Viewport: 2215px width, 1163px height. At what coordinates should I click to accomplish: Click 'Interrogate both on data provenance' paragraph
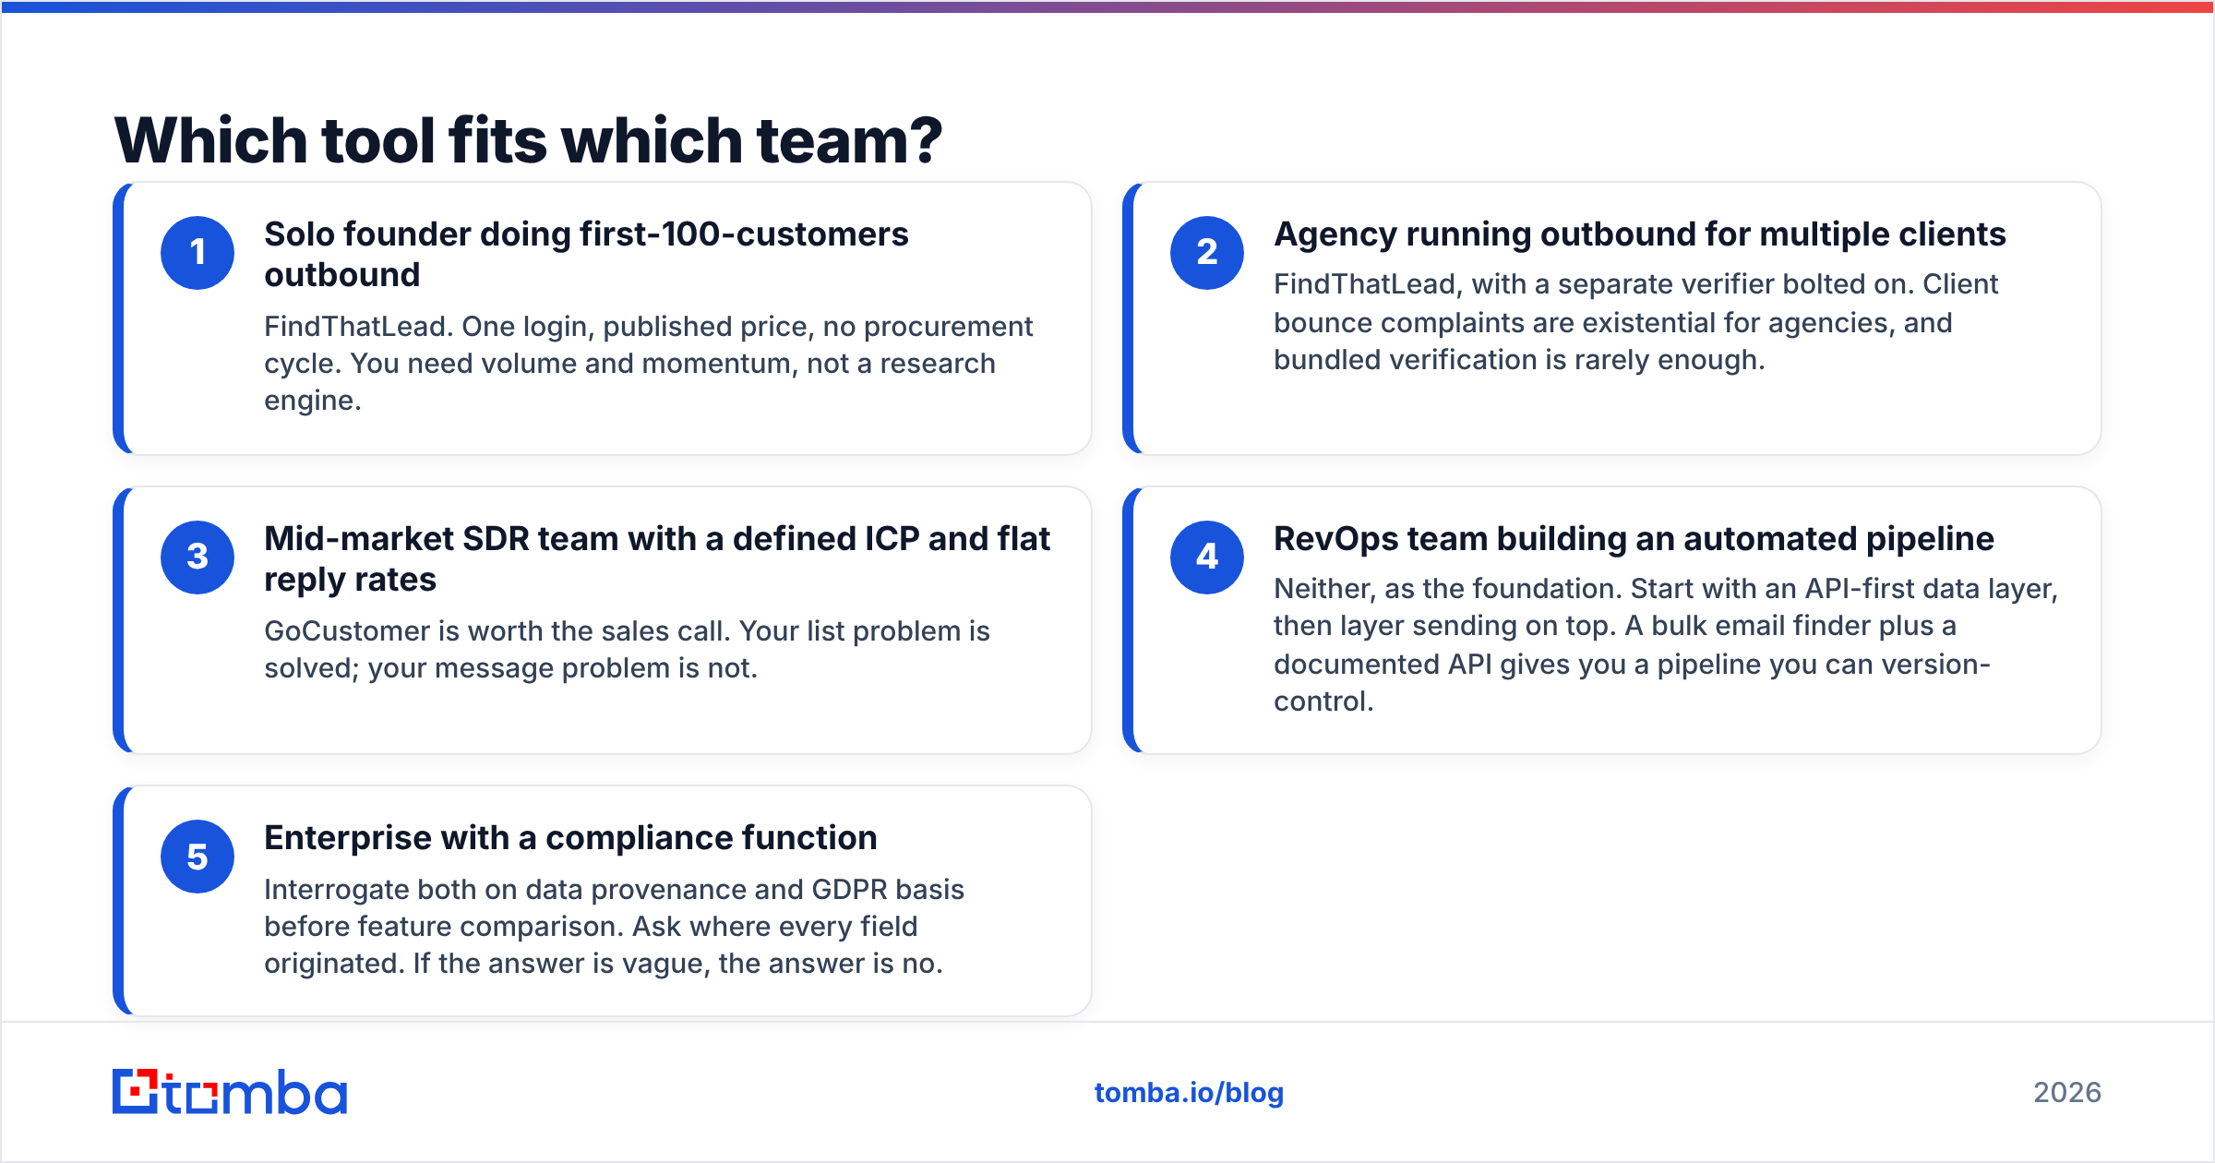[614, 927]
